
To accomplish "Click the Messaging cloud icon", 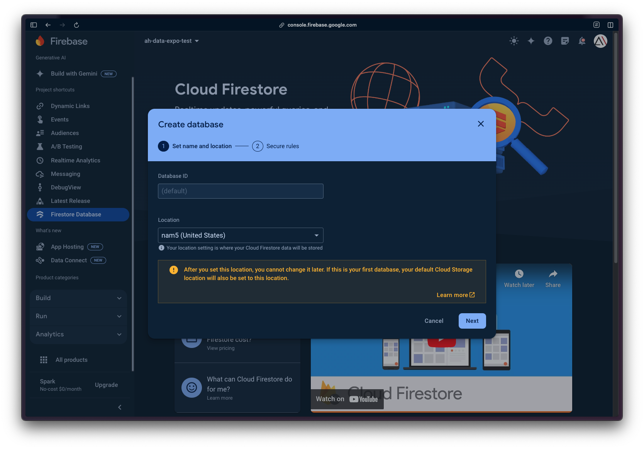I will 40,174.
